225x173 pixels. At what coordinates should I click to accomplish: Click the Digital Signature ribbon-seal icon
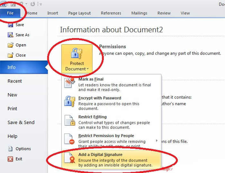[70, 158]
